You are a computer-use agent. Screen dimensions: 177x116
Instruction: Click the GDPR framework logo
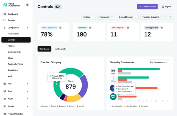tap(112, 88)
